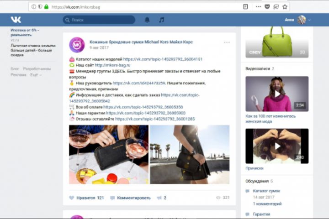Screen dimensions: 329x219
Task: Click the tracking protection shield icon
Action: pos(40,7)
